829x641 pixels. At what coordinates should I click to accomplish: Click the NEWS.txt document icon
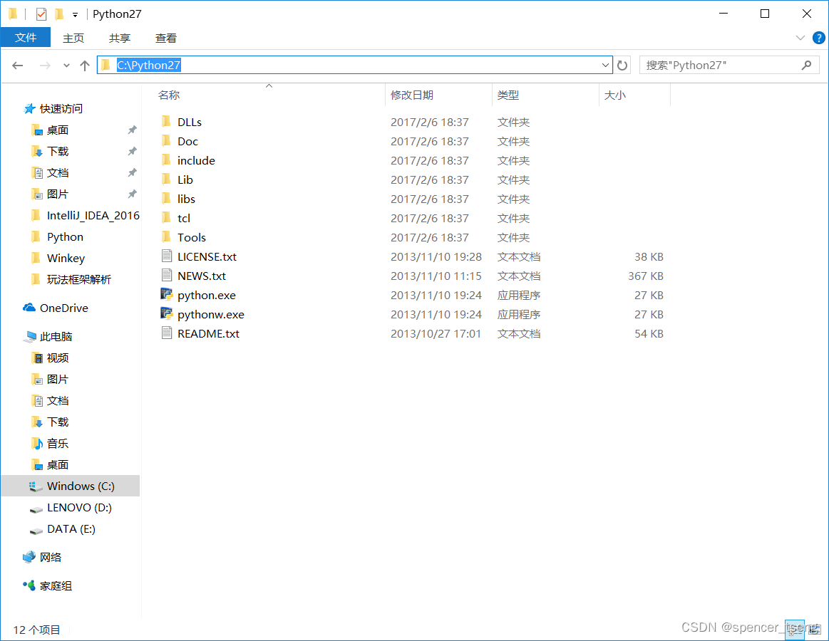[167, 276]
